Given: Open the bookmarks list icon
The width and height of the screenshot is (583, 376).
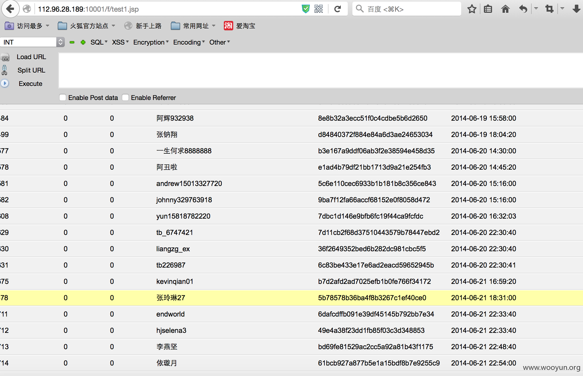Looking at the screenshot, I should tap(488, 9).
